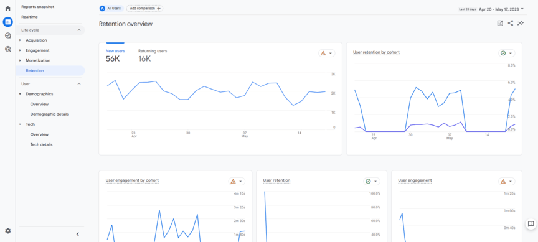Screen dimensions: 538x242
Task: Open the Realtime report
Action: click(x=29, y=17)
